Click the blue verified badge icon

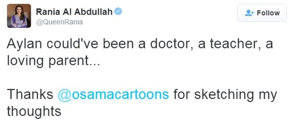point(119,12)
